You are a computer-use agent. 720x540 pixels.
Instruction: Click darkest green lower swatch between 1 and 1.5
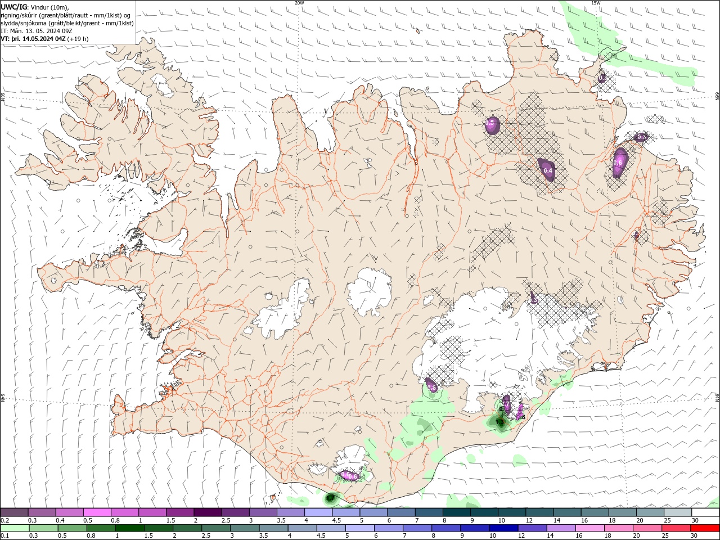click(130, 528)
